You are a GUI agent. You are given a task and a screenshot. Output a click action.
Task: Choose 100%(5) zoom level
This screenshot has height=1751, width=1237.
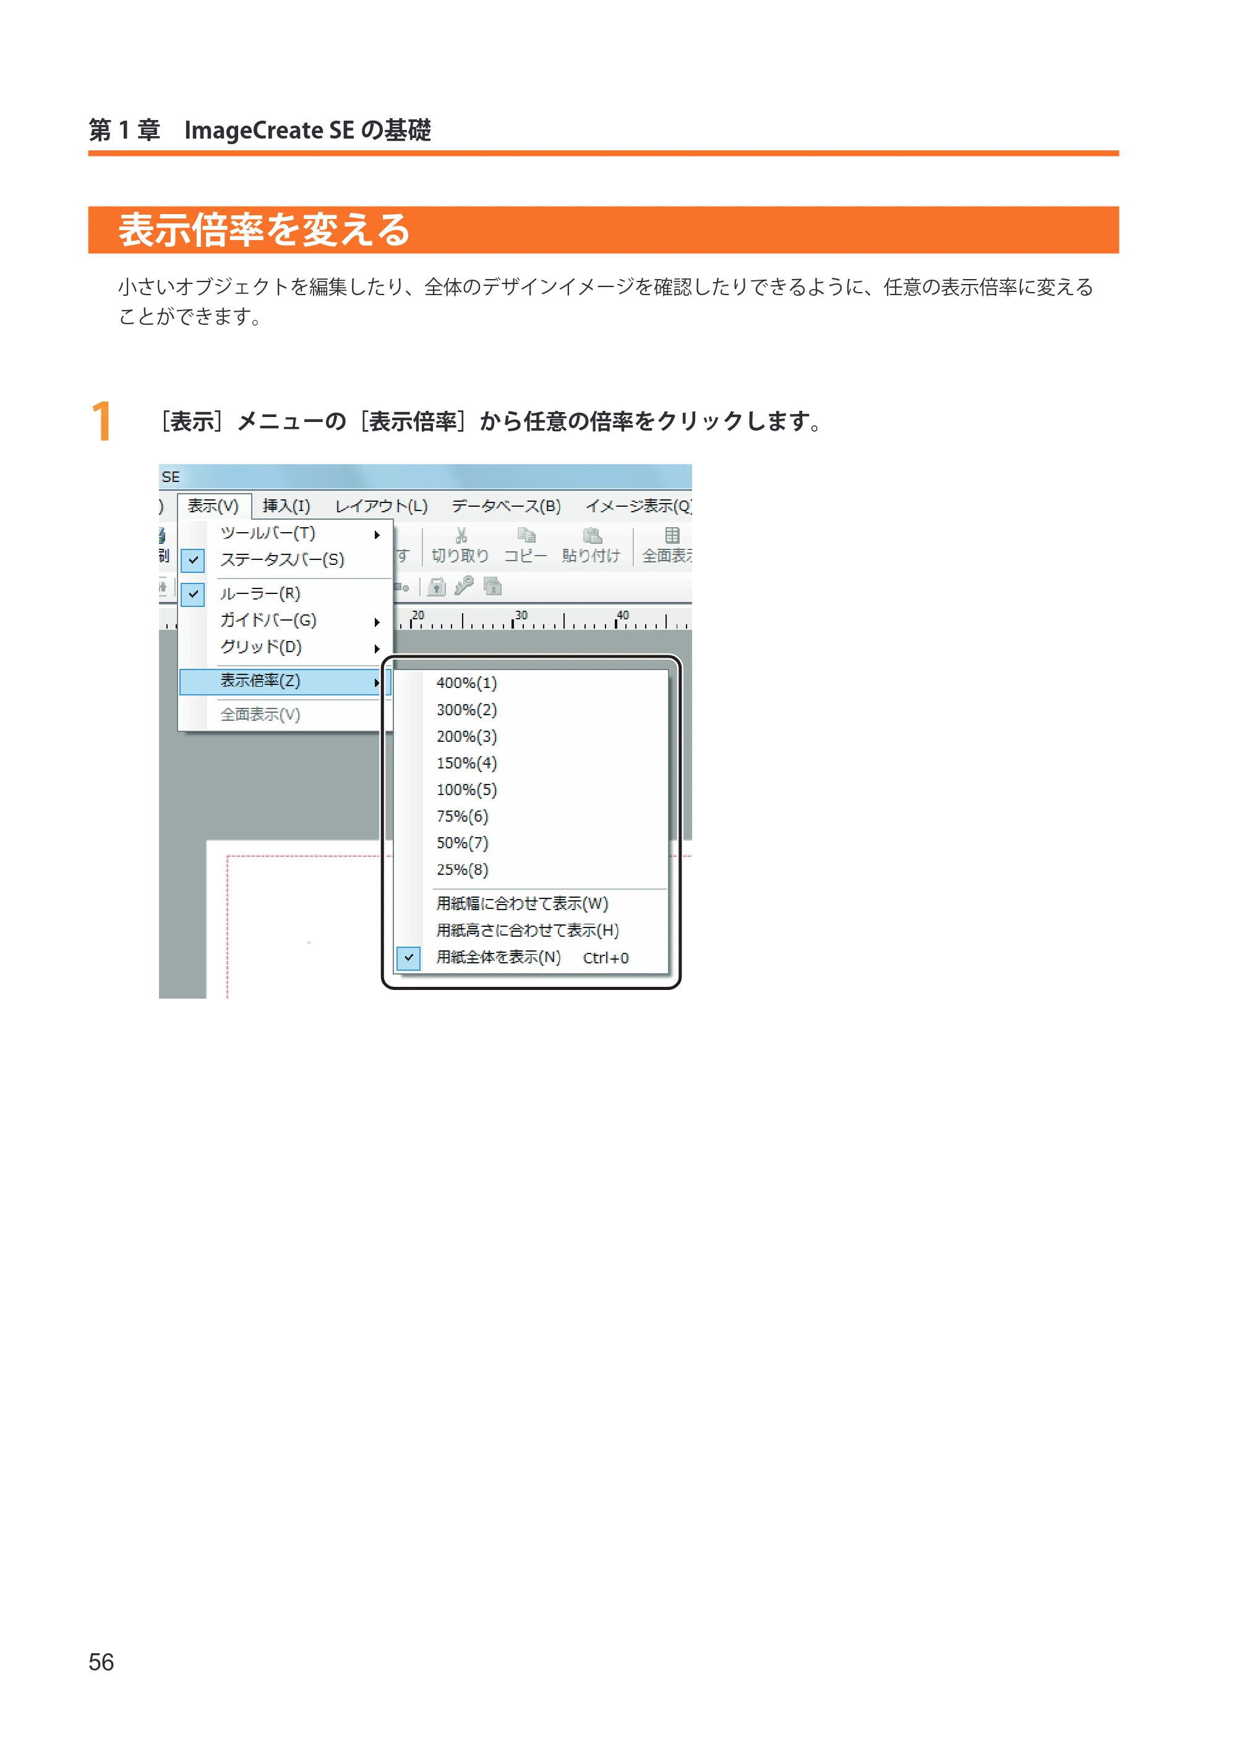pos(531,790)
